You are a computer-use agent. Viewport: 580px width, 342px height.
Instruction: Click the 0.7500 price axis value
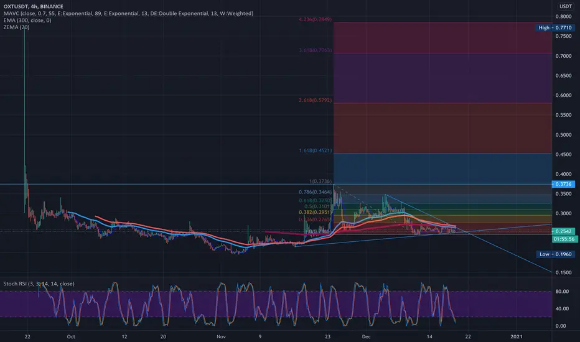click(x=563, y=36)
